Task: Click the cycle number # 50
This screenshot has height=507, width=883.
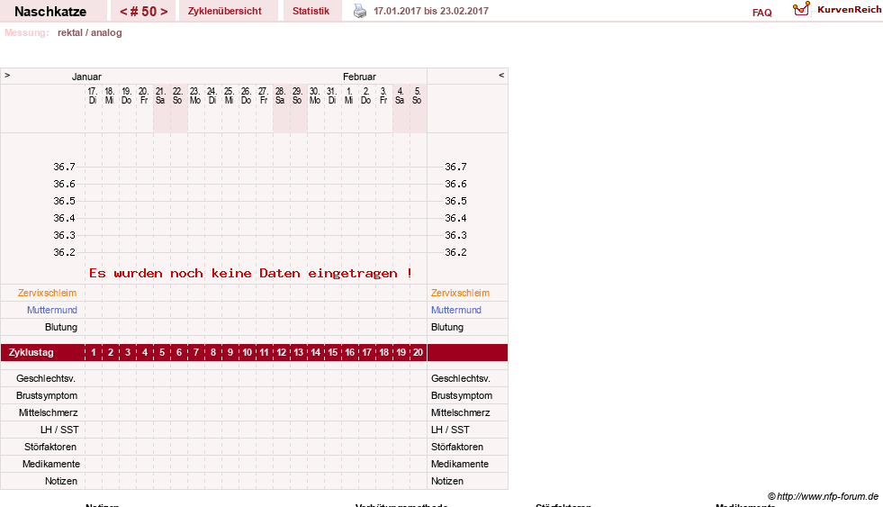Action: [144, 12]
